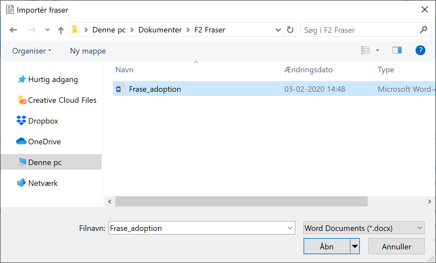Sort files by Ændringsdato column
The width and height of the screenshot is (436, 263).
308,70
